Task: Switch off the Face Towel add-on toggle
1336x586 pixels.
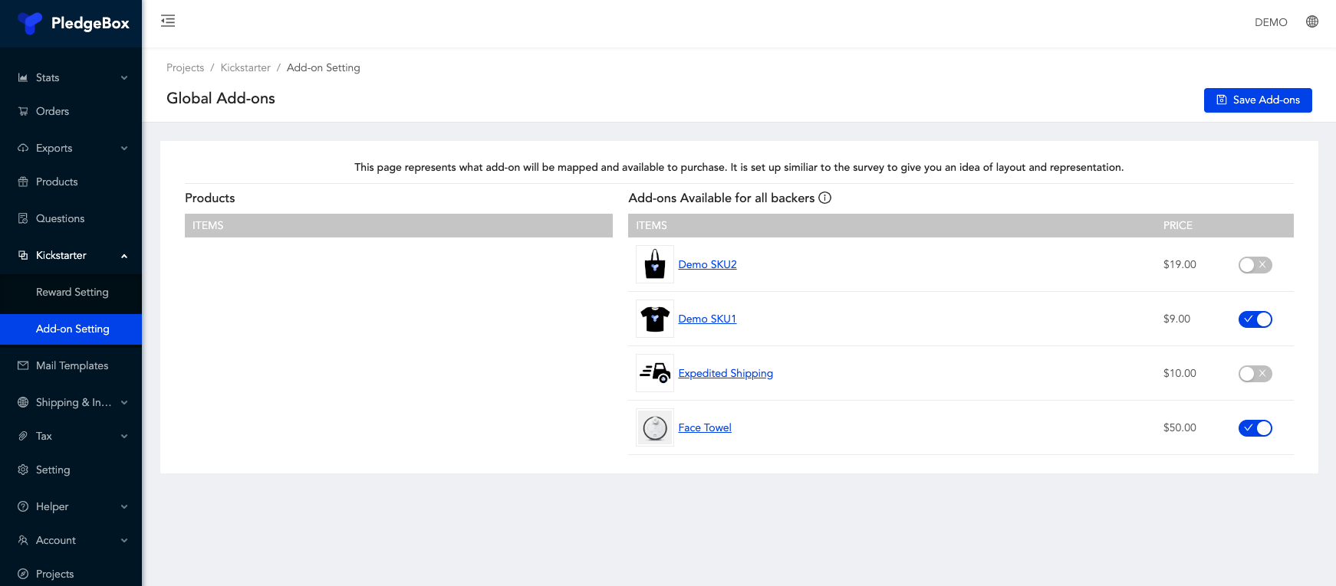Action: (x=1255, y=428)
